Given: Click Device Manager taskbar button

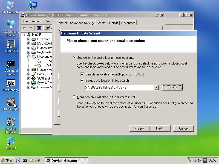Looking at the screenshot, I should (66, 160).
